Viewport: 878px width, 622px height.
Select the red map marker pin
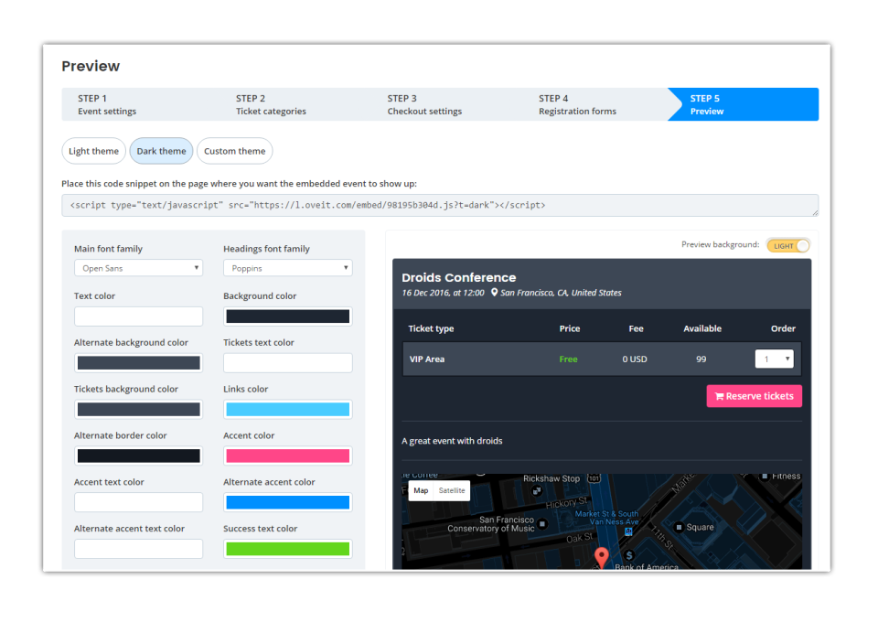click(x=602, y=553)
